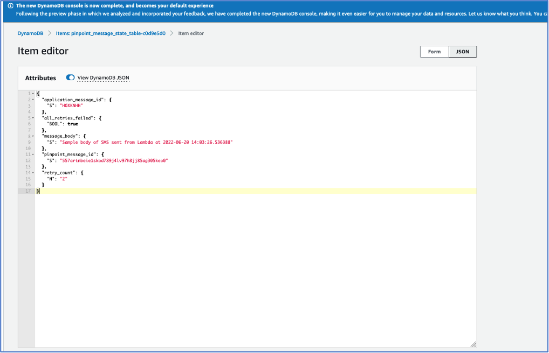This screenshot has width=549, height=353.
Task: Click the Attributes heading
Action: 40,78
